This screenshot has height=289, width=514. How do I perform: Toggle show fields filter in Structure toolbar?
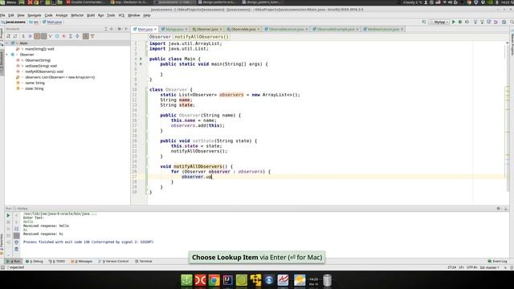click(x=37, y=36)
